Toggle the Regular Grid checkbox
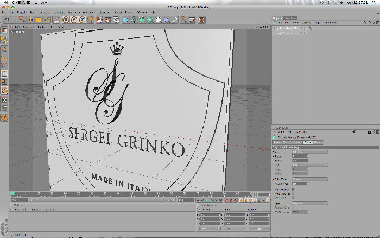 (293, 208)
